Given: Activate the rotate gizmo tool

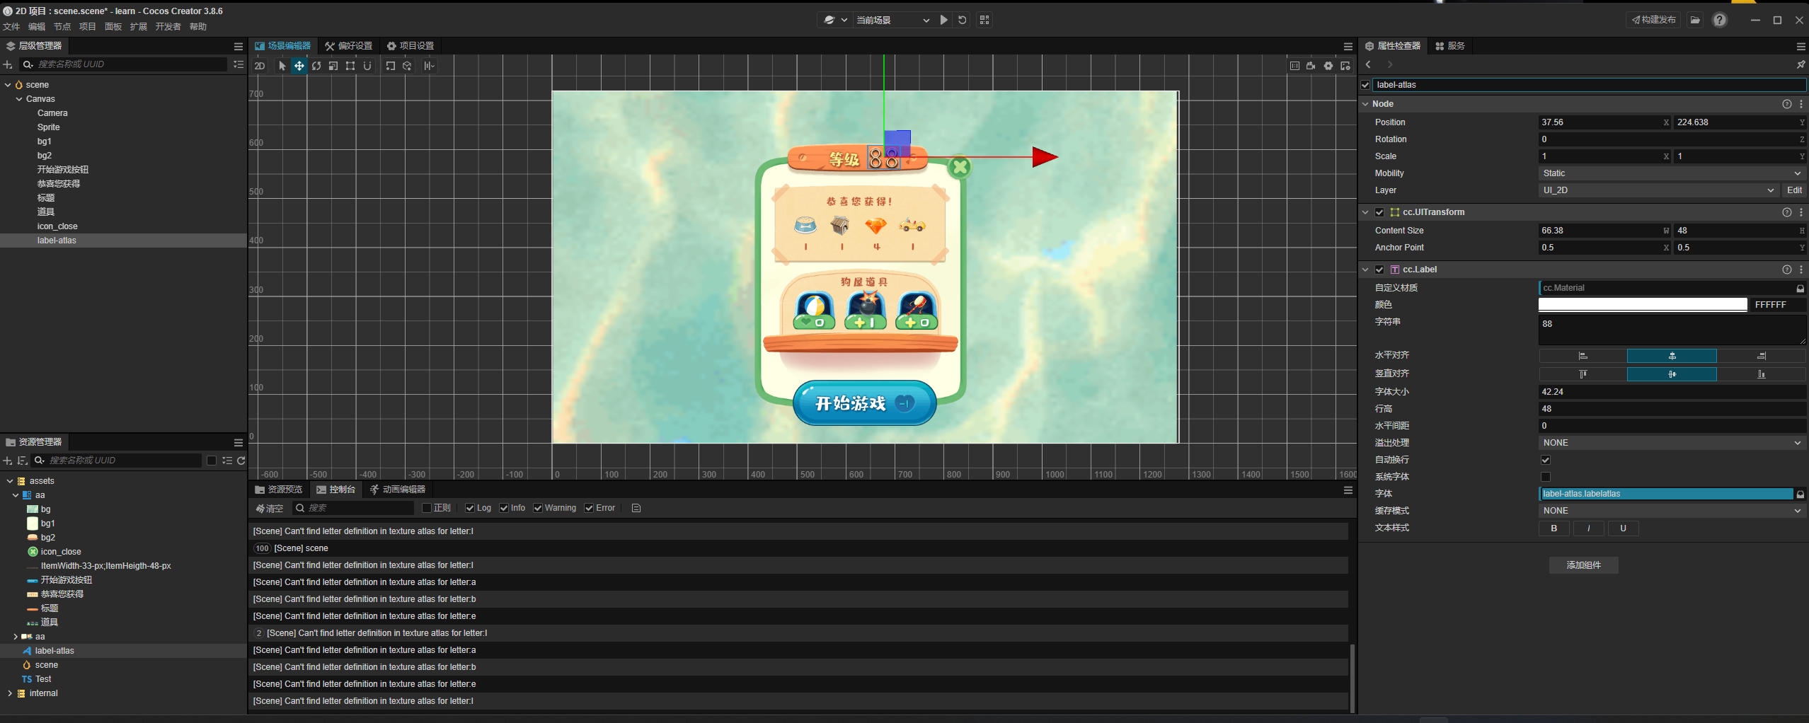Looking at the screenshot, I should pyautogui.click(x=316, y=66).
